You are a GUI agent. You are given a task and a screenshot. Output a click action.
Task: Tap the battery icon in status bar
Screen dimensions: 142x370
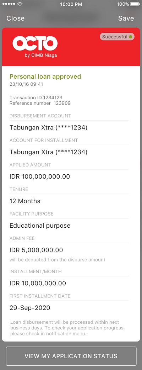point(135,4)
